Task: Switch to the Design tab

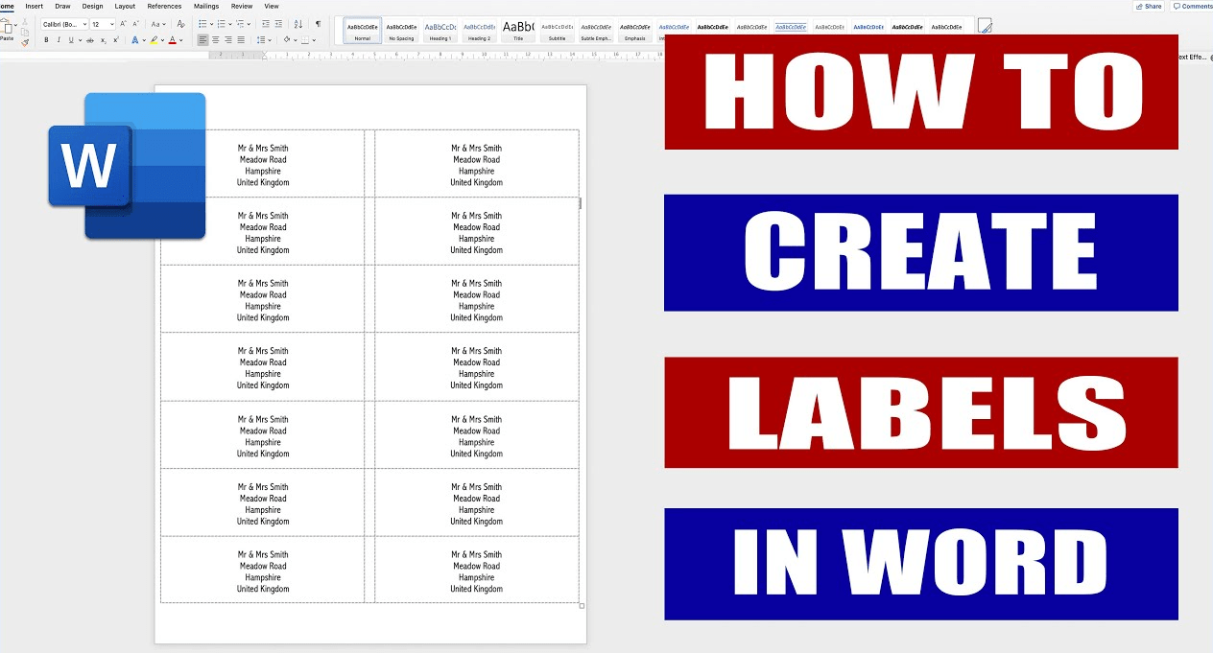Action: click(92, 6)
